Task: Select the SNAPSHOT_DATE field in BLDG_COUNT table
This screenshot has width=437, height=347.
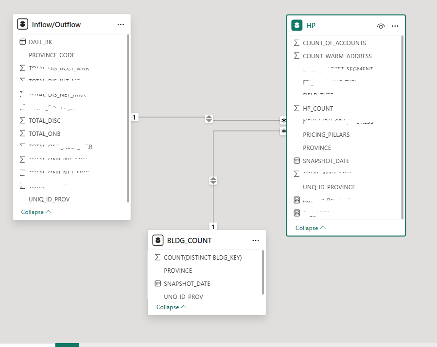Action: tap(187, 283)
